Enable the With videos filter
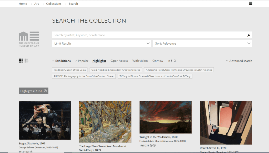Image resolution: width=269 pixels, height=153 pixels. coord(140,61)
